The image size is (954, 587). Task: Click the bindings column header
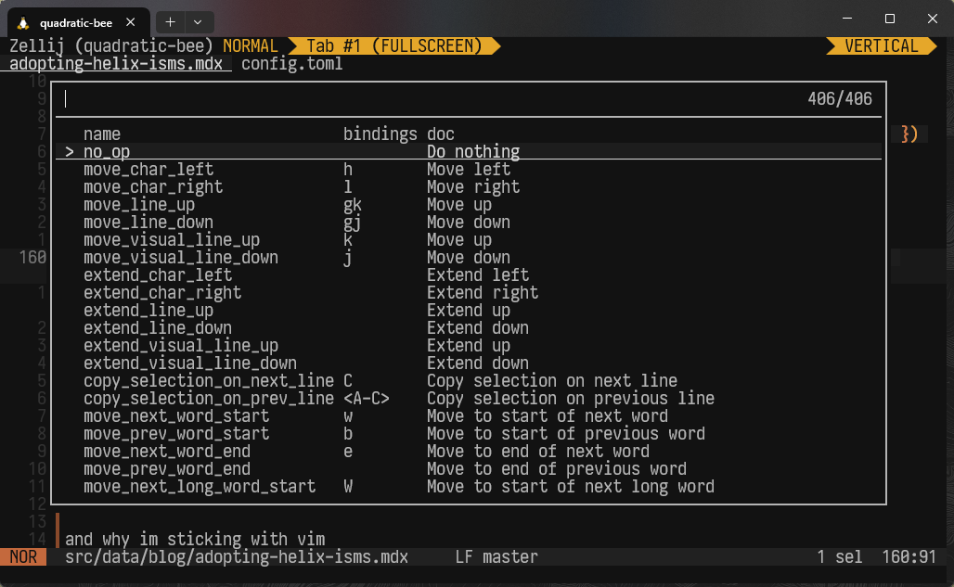coord(380,134)
